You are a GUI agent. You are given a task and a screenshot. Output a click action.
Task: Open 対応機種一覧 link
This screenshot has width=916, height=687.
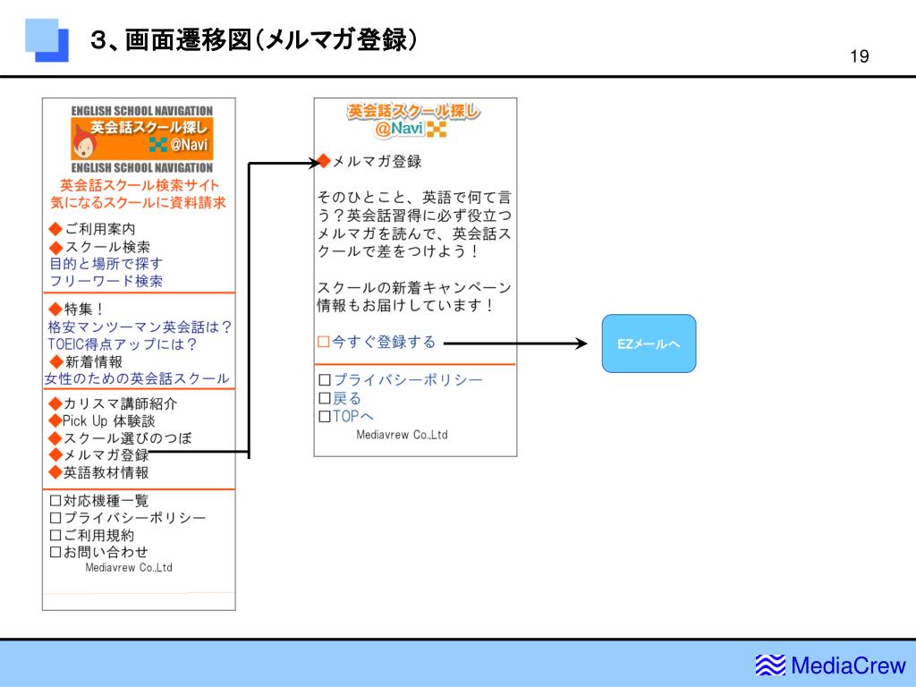tap(99, 501)
